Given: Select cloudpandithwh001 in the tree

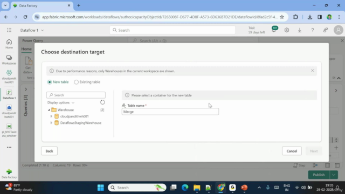Looking at the screenshot, I should pyautogui.click(x=74, y=116).
